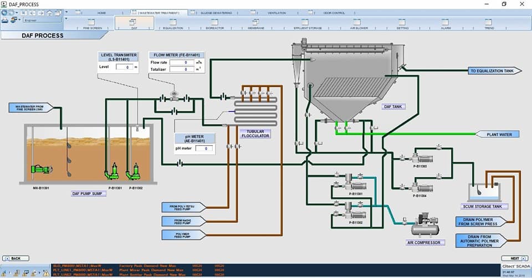Switch to the SLUDGE DEWATERING tab
The image size is (532, 278).
[216, 13]
